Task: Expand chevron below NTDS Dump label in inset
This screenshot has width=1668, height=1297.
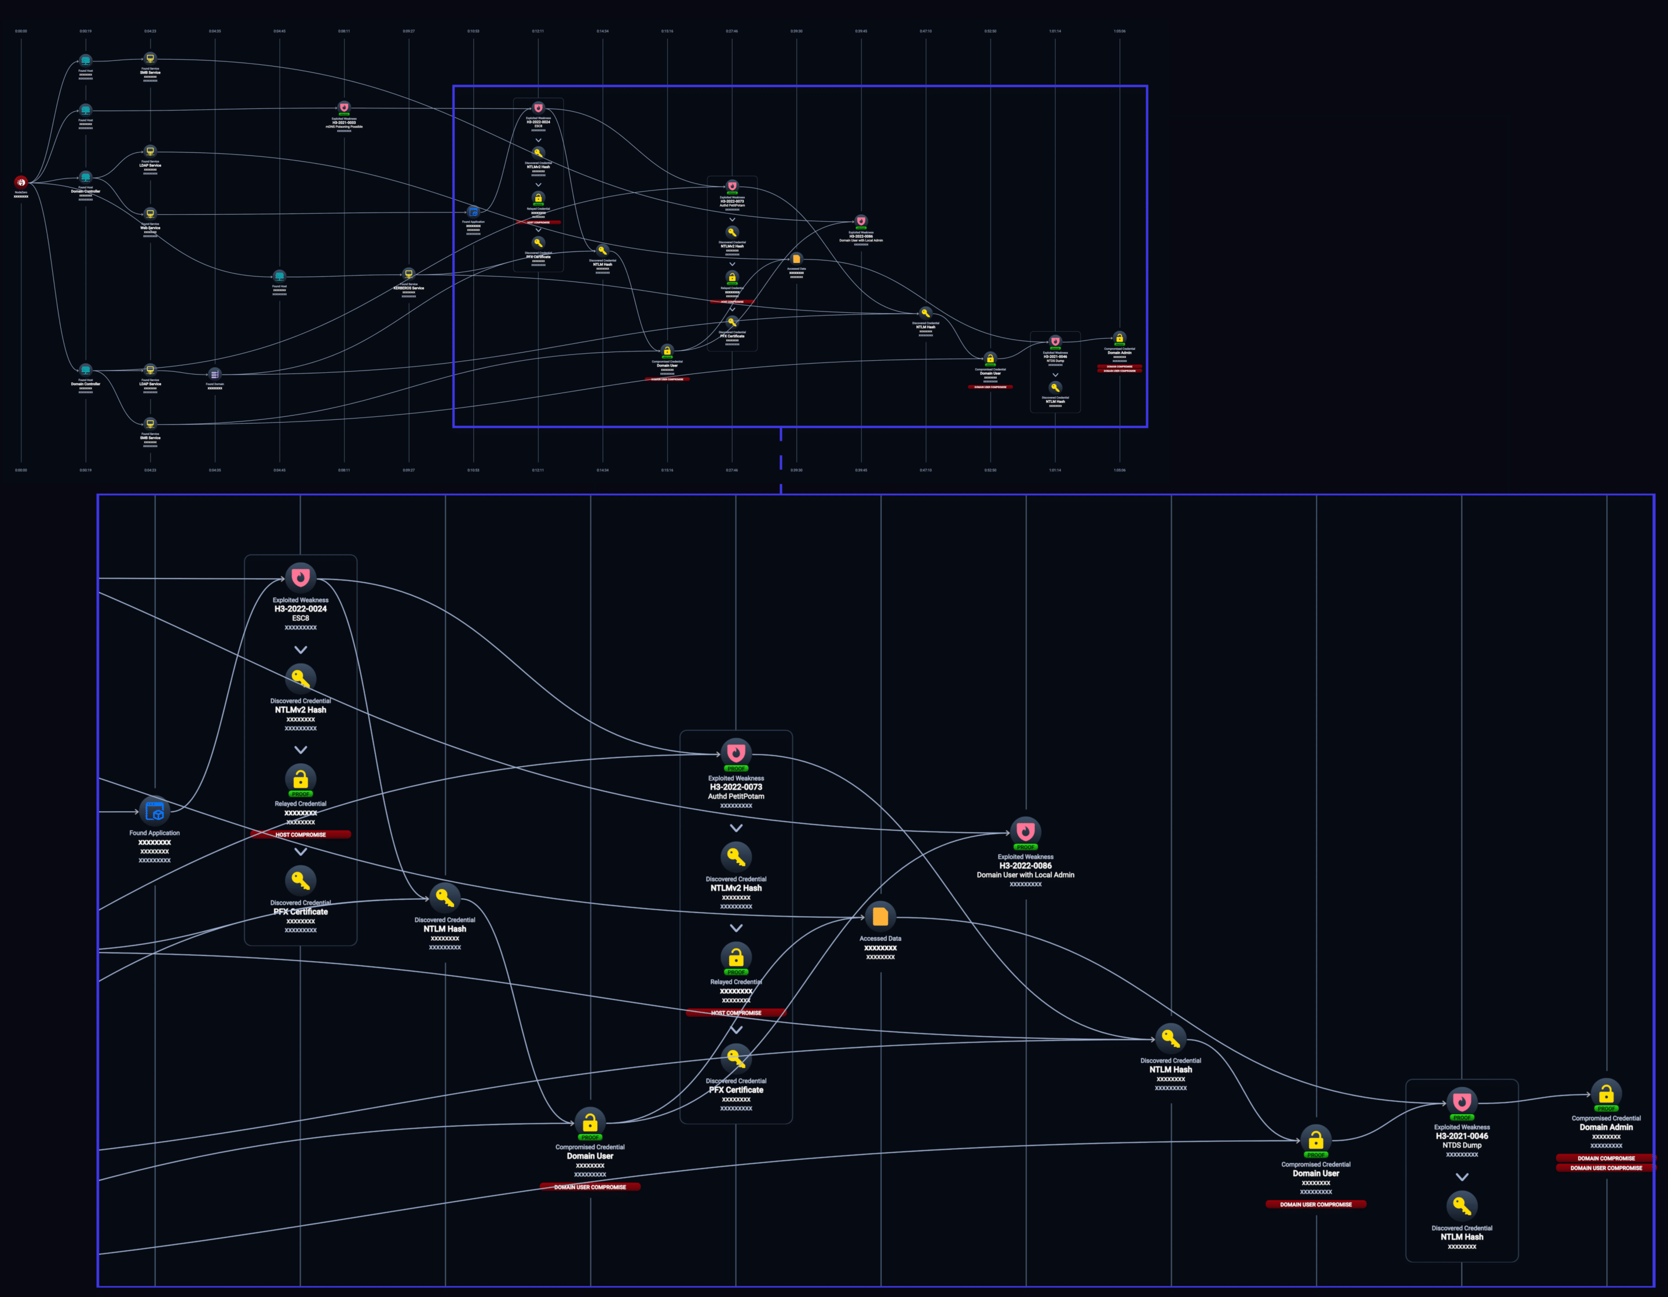Action: 1462,1177
